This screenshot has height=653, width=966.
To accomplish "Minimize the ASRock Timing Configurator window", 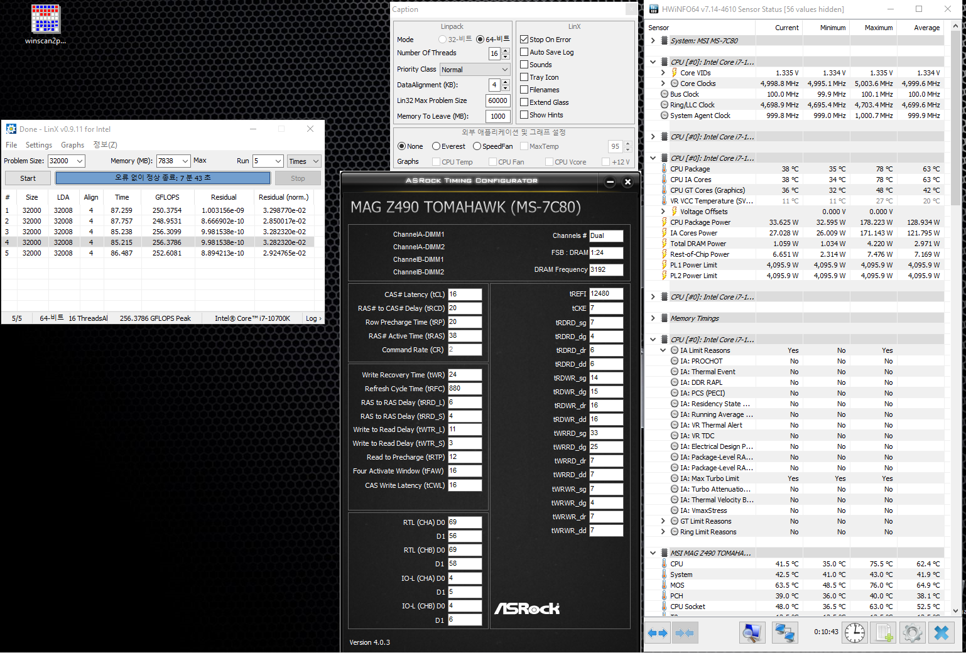I will coord(610,181).
